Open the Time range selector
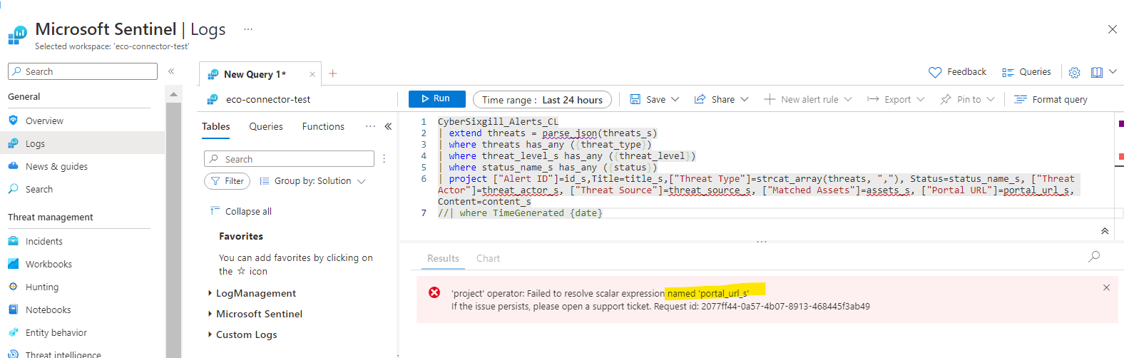The image size is (1134, 358). click(542, 100)
